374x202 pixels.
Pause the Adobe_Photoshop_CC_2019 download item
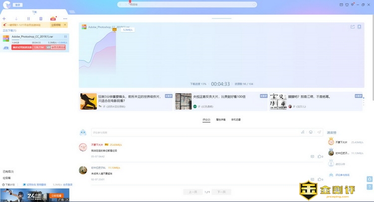(65, 37)
